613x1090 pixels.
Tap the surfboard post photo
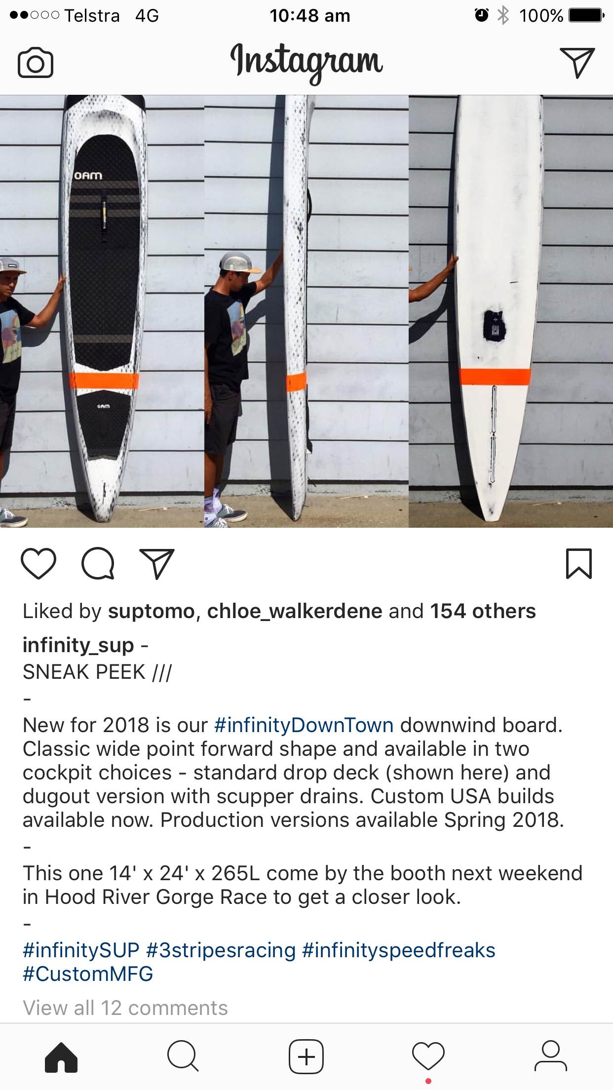pos(306,311)
